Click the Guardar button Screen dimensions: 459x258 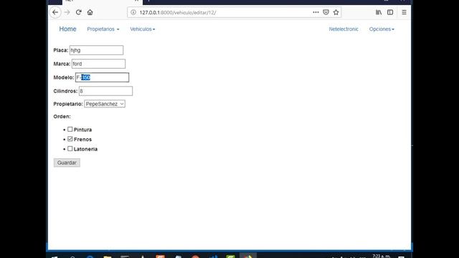pyautogui.click(x=67, y=163)
